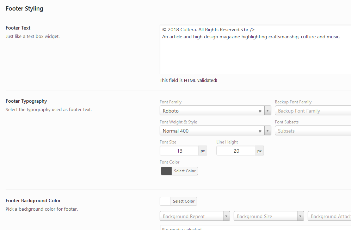Click the Roboto font family selector
This screenshot has height=230, width=351.
point(208,111)
